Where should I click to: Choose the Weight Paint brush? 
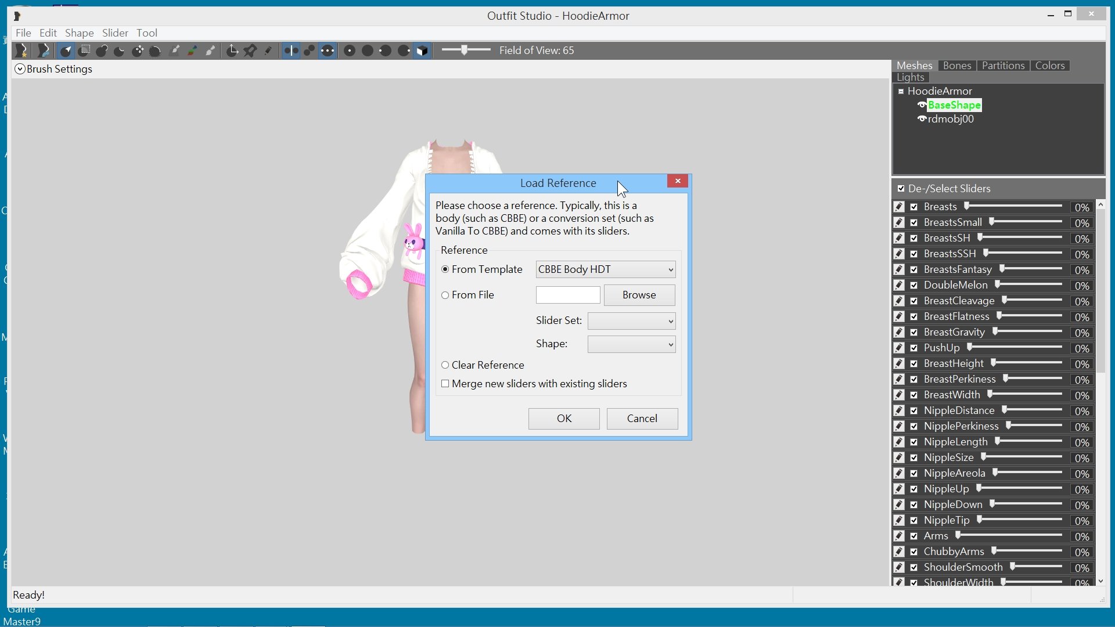tap(174, 51)
